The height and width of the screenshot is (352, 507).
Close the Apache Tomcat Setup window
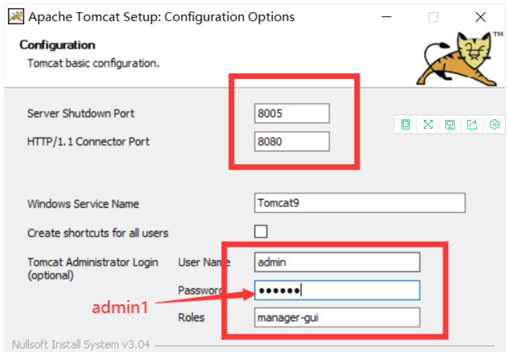480,17
